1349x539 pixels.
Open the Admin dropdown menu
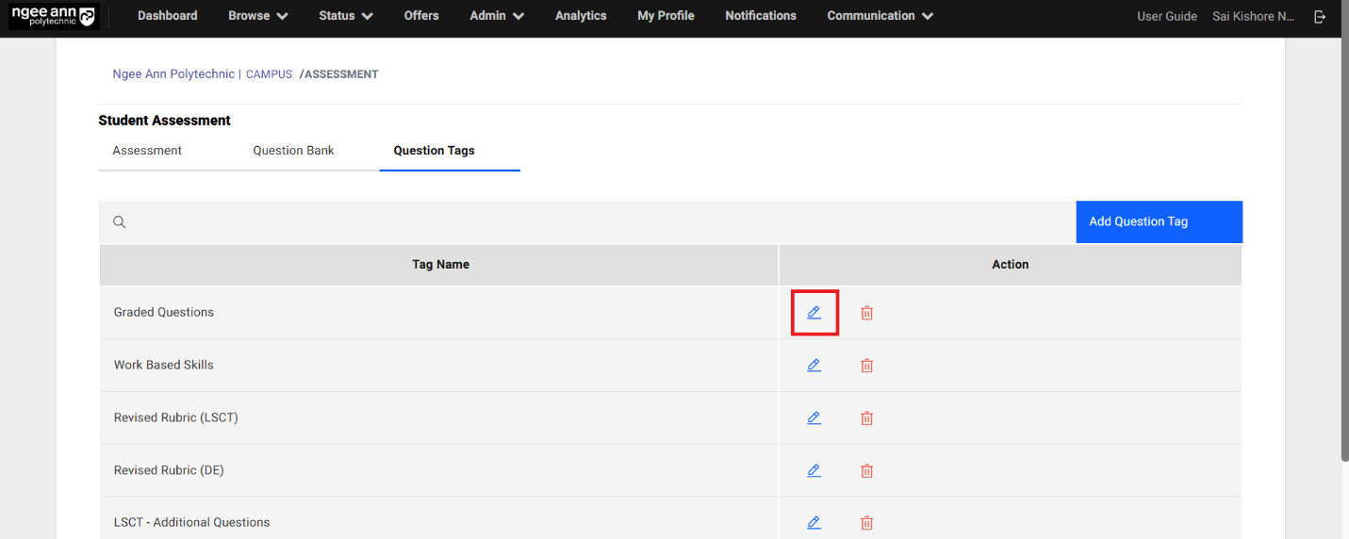[497, 16]
